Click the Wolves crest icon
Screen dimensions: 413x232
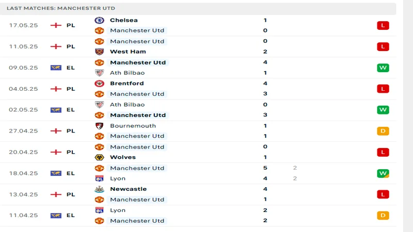click(x=99, y=157)
